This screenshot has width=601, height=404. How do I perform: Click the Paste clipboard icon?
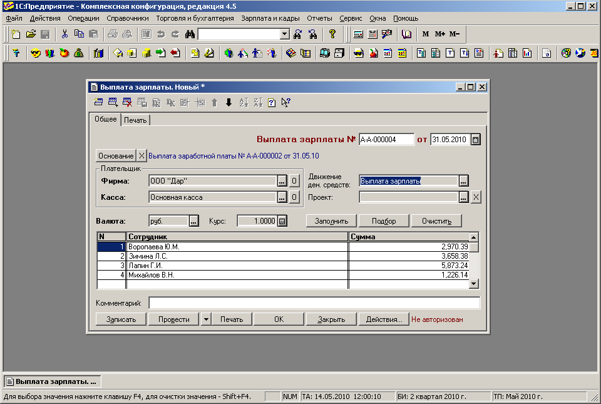pos(93,34)
